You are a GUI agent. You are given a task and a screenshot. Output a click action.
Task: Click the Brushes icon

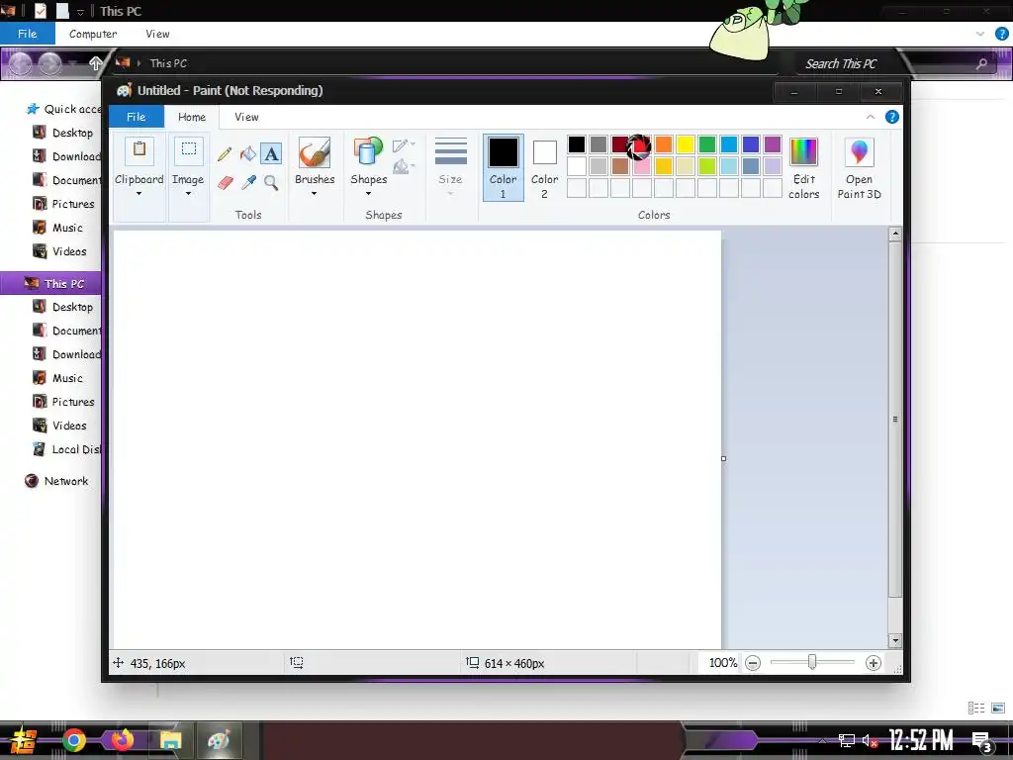point(315,152)
